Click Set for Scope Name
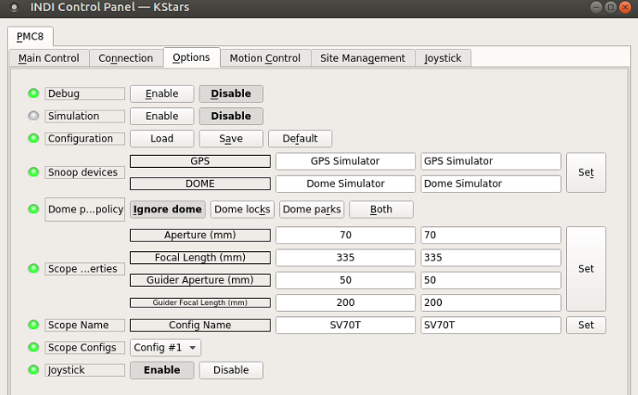This screenshot has height=395, width=638. click(586, 326)
